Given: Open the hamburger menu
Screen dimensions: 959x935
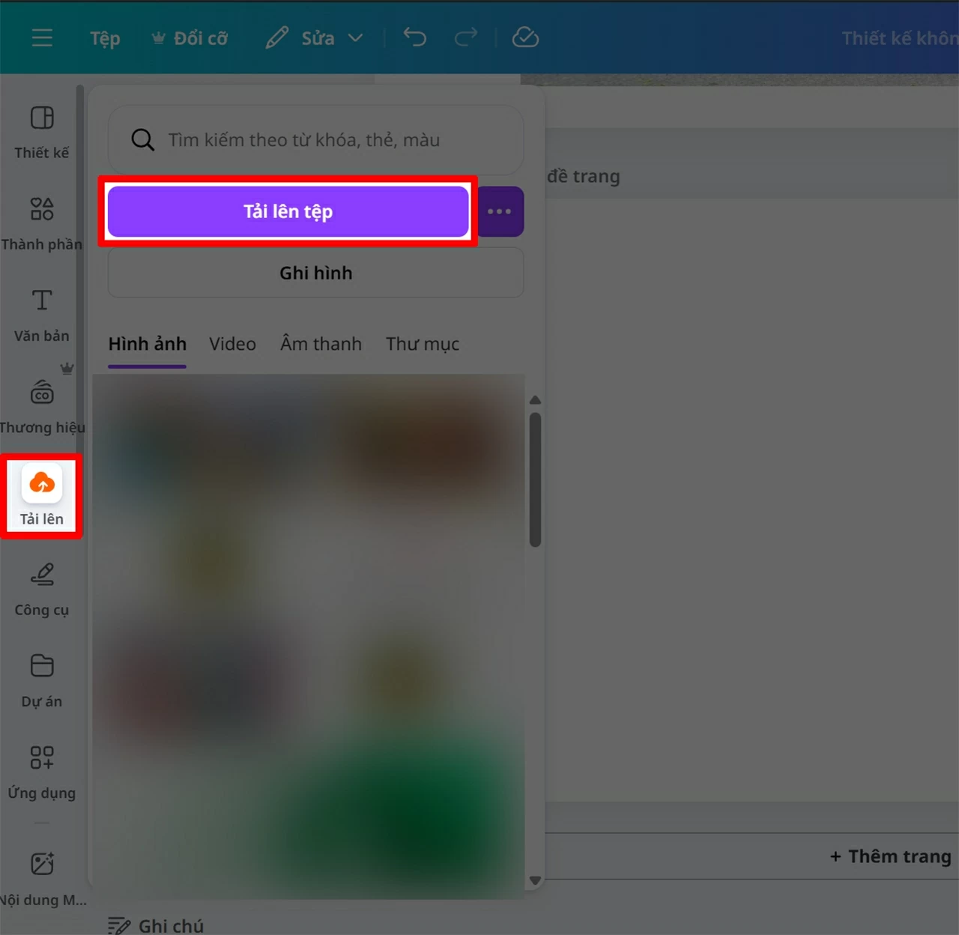Looking at the screenshot, I should point(42,37).
